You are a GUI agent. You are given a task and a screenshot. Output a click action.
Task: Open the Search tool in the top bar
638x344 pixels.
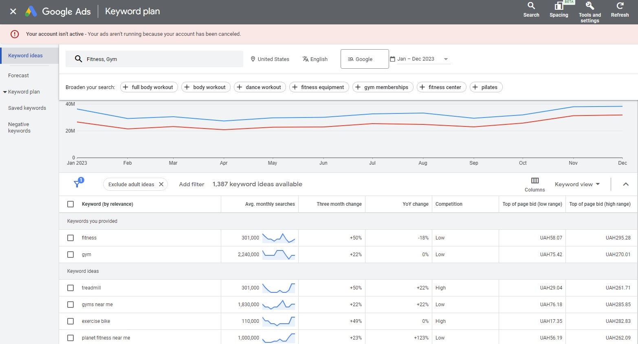[x=531, y=10]
